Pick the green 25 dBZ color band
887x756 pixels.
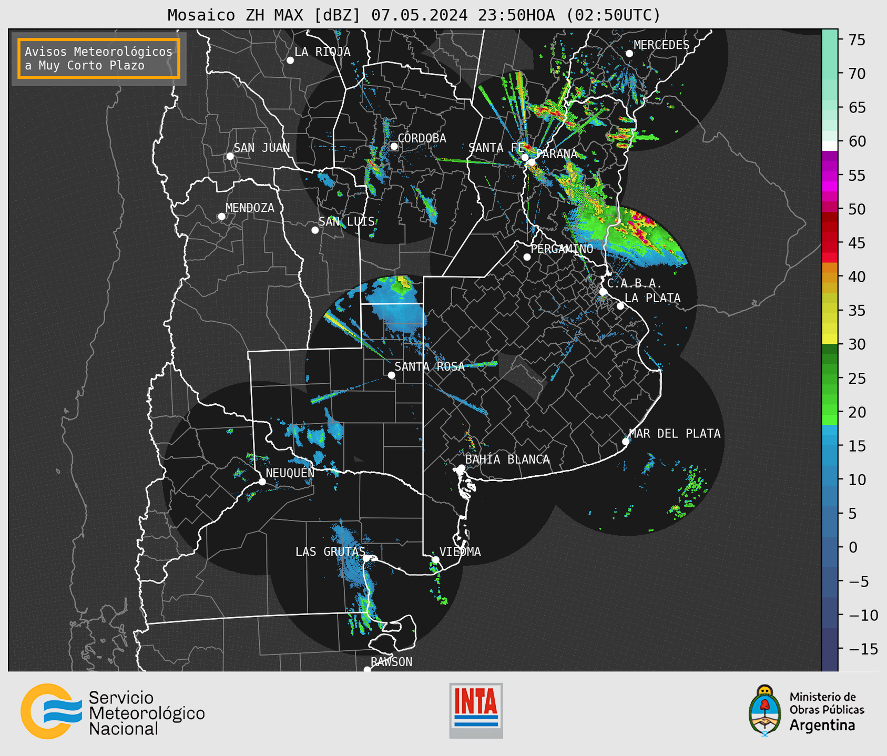pyautogui.click(x=830, y=378)
